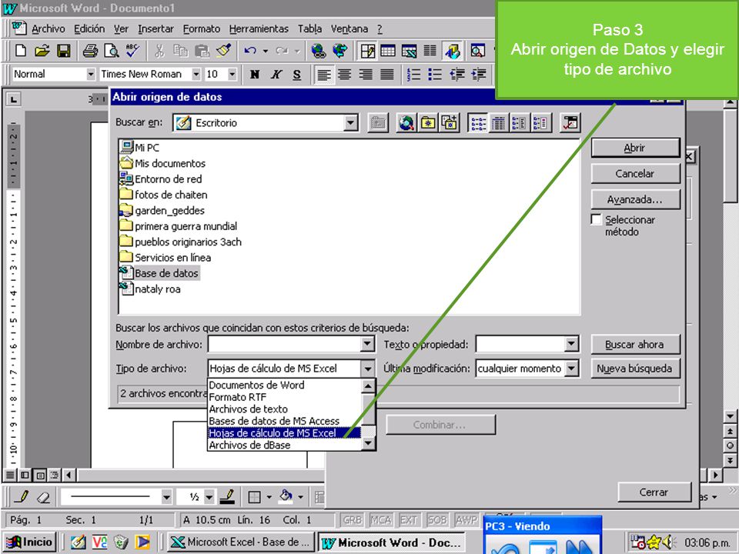
Task: Switch dialog to Properties view icon
Action: pyautogui.click(x=520, y=123)
